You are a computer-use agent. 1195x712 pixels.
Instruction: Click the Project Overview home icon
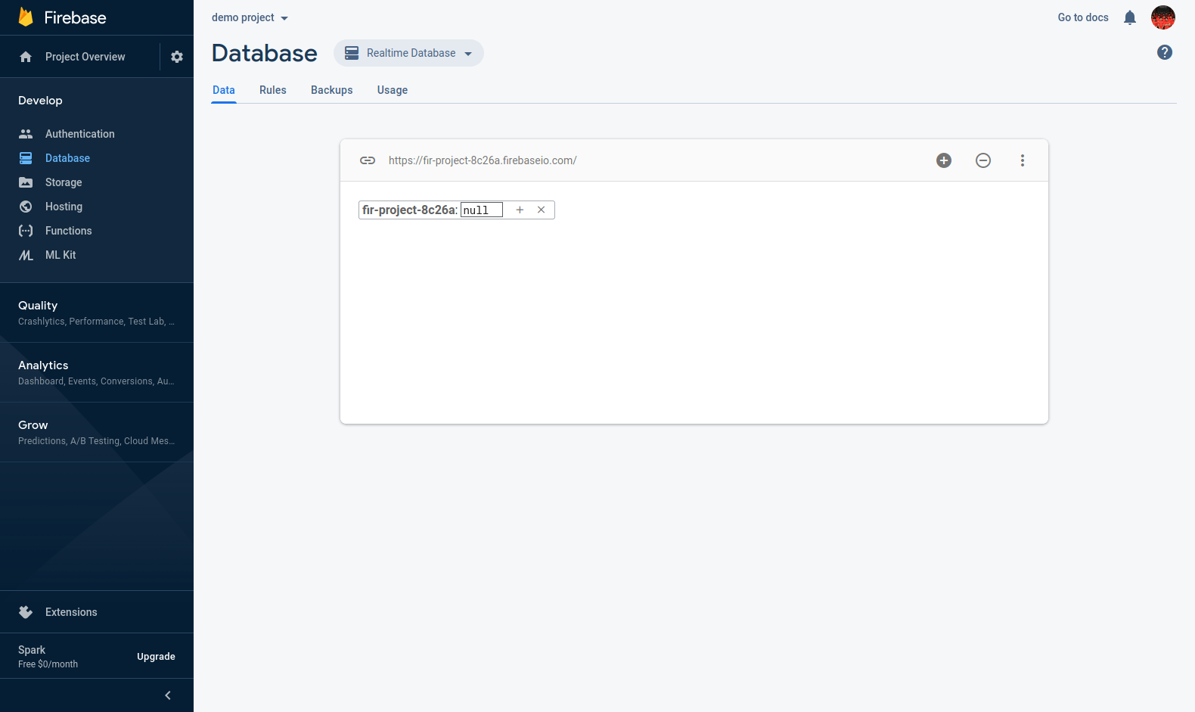click(26, 57)
